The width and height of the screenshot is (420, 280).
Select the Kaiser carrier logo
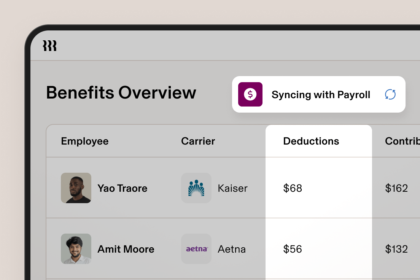point(196,188)
